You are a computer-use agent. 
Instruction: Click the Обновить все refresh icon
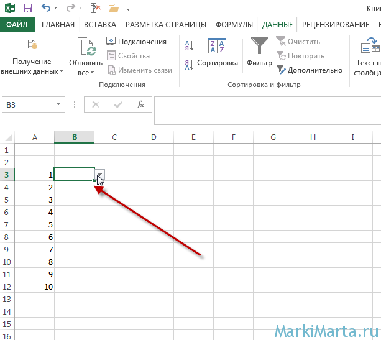point(86,47)
